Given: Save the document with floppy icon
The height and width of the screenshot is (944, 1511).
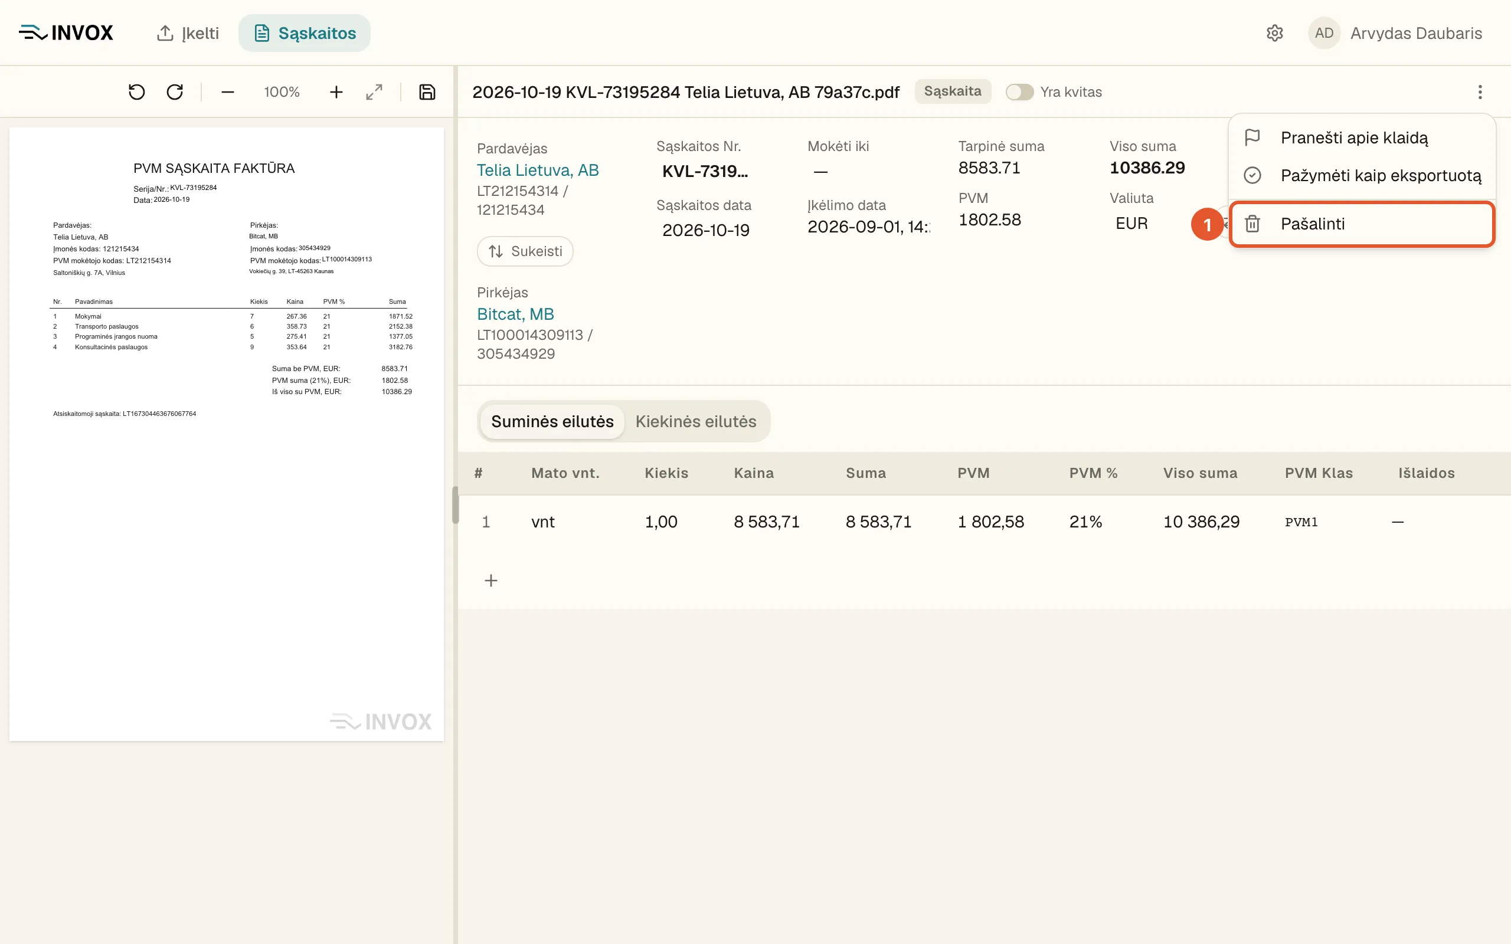Looking at the screenshot, I should [x=427, y=93].
